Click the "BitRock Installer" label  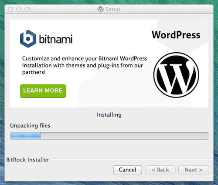27,160
